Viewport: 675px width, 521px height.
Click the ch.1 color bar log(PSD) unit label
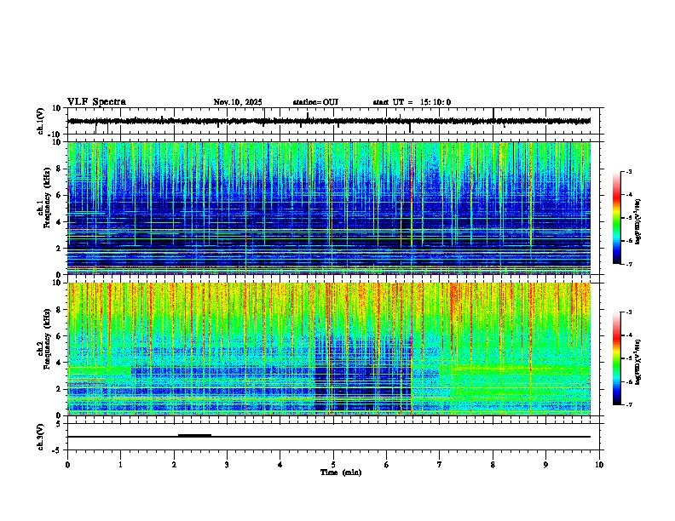pyautogui.click(x=638, y=222)
